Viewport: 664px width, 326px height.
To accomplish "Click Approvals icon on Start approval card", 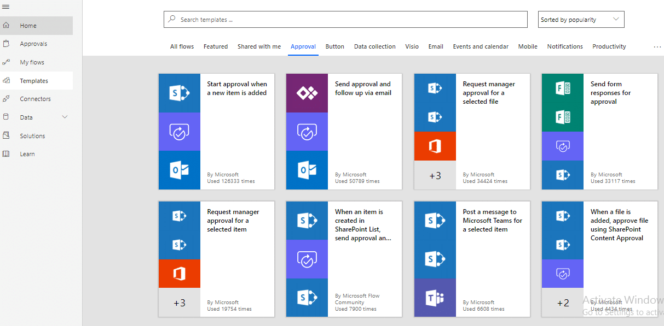I will pyautogui.click(x=180, y=132).
